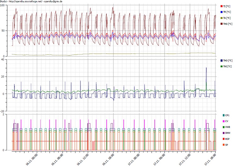Select the dark red THG [°C] legend marker
The image size is (236, 167).
click(x=221, y=24)
